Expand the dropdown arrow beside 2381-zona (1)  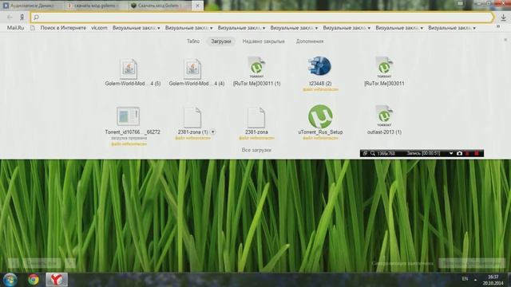click(213, 132)
